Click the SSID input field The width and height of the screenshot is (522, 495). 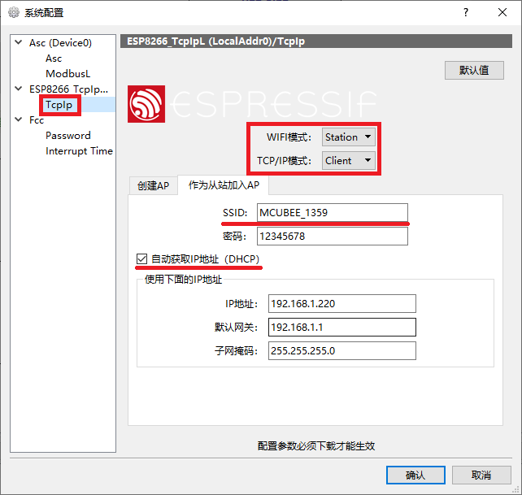(331, 212)
